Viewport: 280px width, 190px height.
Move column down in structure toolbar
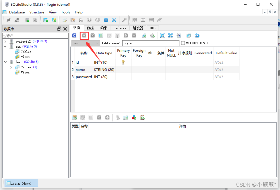134,35
